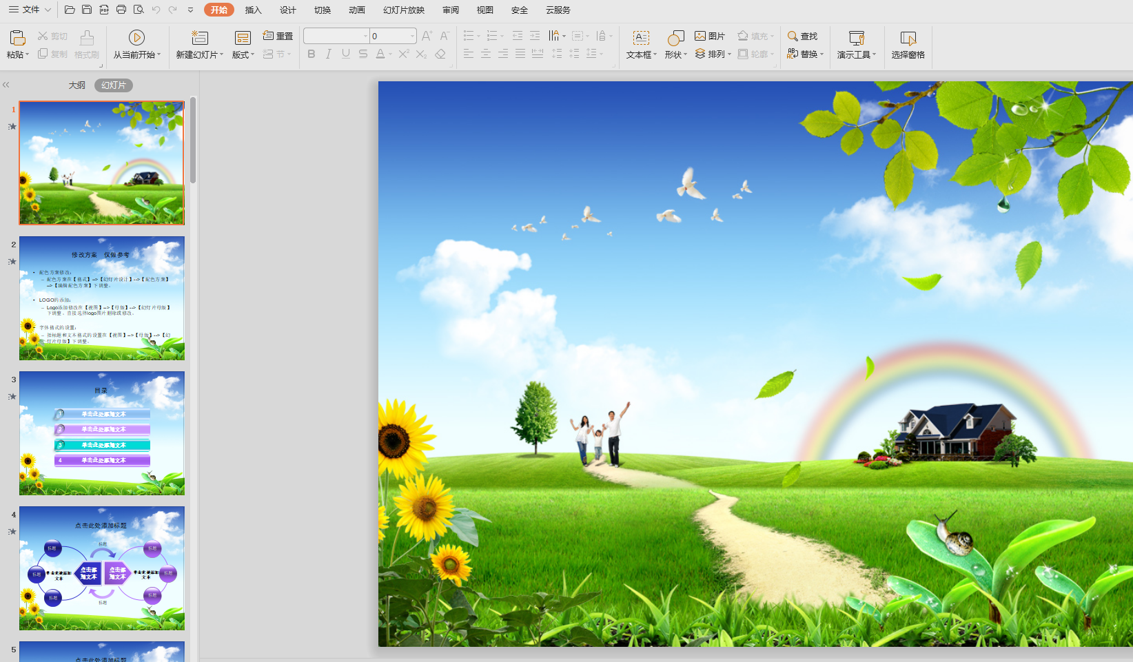Open the font color picker
This screenshot has height=662, width=1133.
click(389, 54)
